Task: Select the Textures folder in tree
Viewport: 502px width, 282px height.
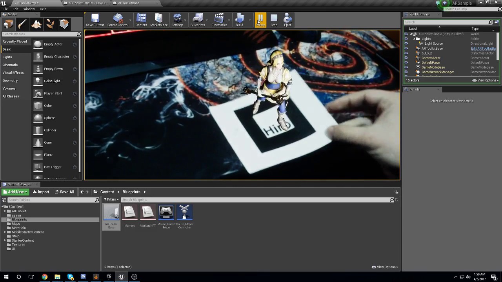Action: [x=18, y=245]
